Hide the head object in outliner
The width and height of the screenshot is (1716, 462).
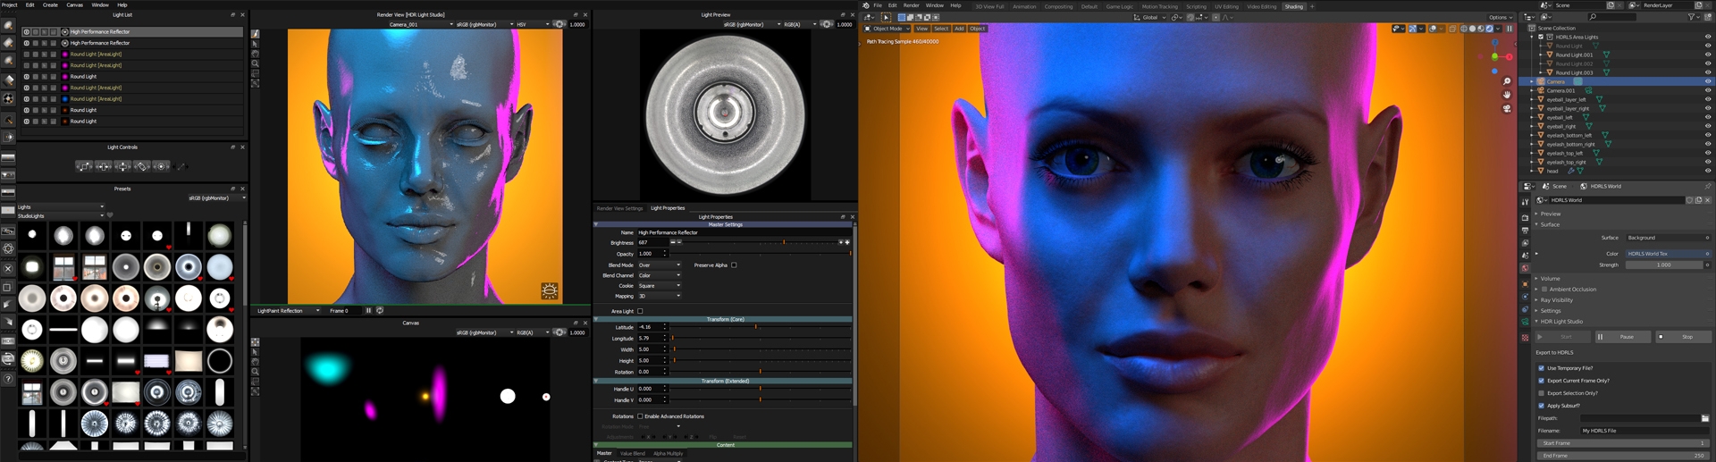click(1707, 171)
